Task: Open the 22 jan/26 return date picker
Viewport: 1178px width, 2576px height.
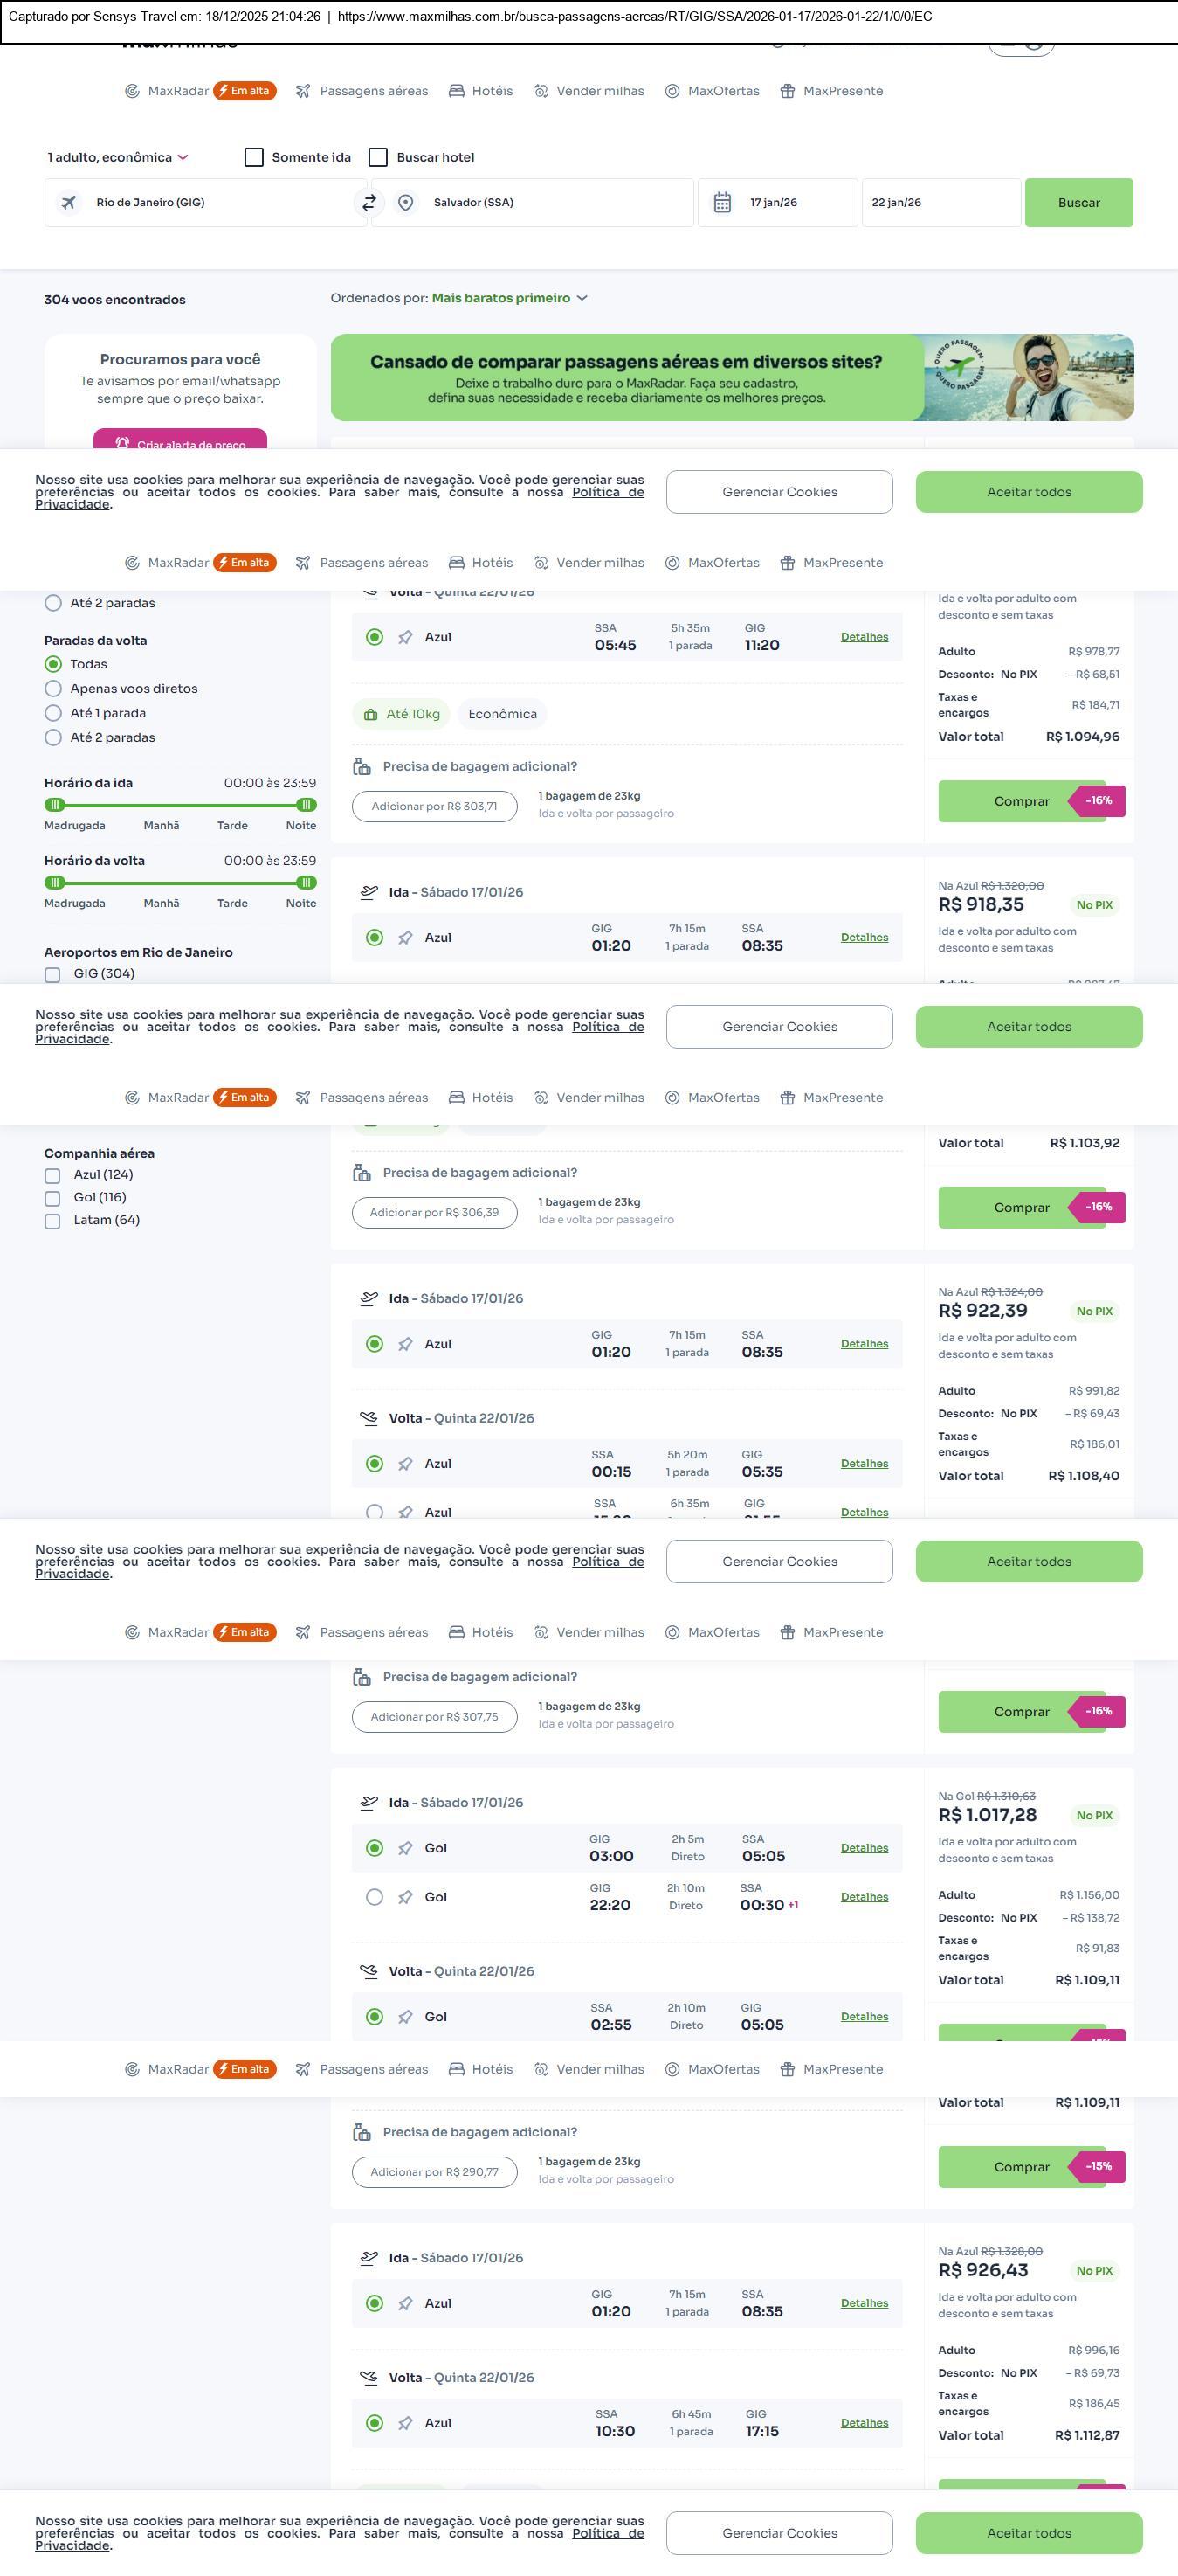Action: [940, 203]
